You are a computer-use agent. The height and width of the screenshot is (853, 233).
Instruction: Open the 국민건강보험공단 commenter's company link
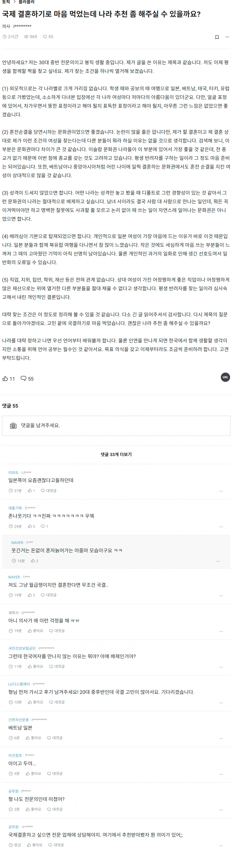pos(22,648)
